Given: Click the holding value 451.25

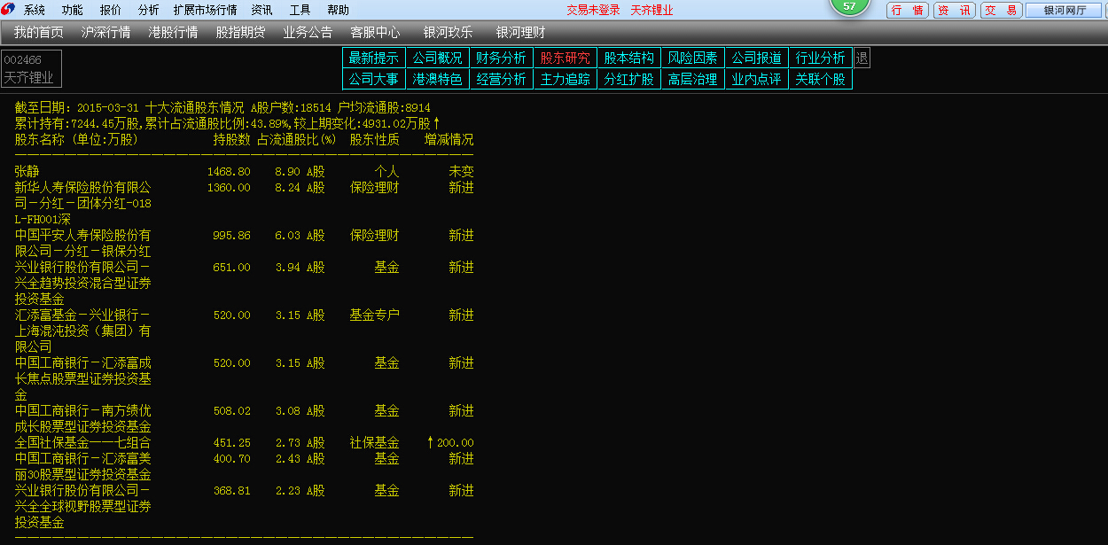Looking at the screenshot, I should [x=231, y=442].
